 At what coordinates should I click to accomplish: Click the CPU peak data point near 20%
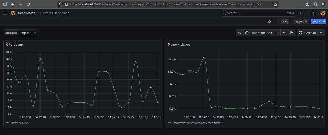pos(40,59)
